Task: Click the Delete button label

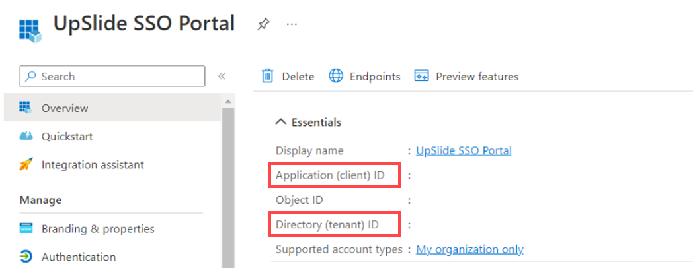Action: (298, 77)
